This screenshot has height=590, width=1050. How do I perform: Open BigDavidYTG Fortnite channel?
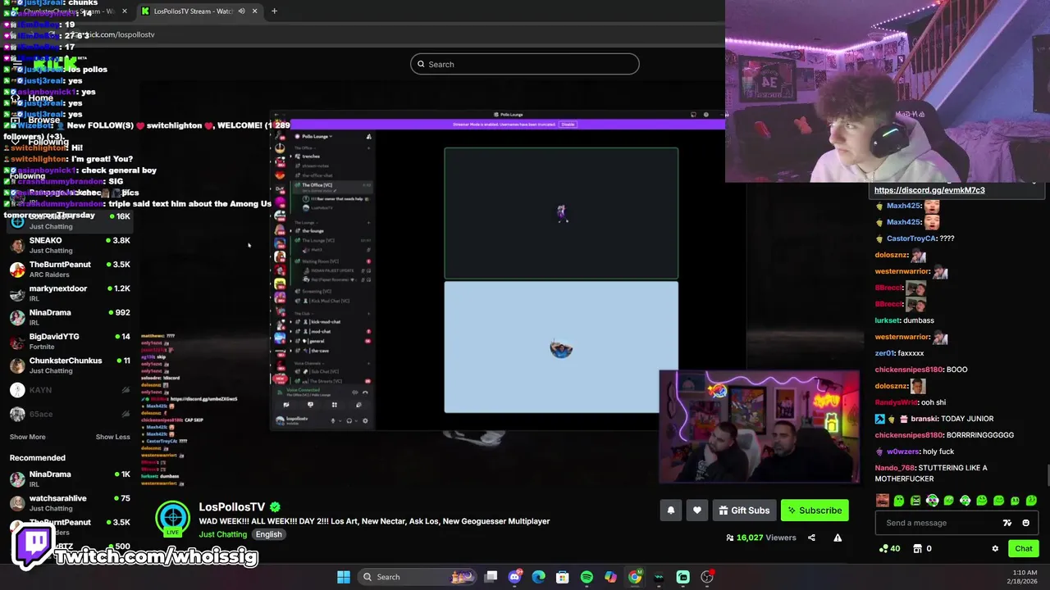[x=70, y=341]
